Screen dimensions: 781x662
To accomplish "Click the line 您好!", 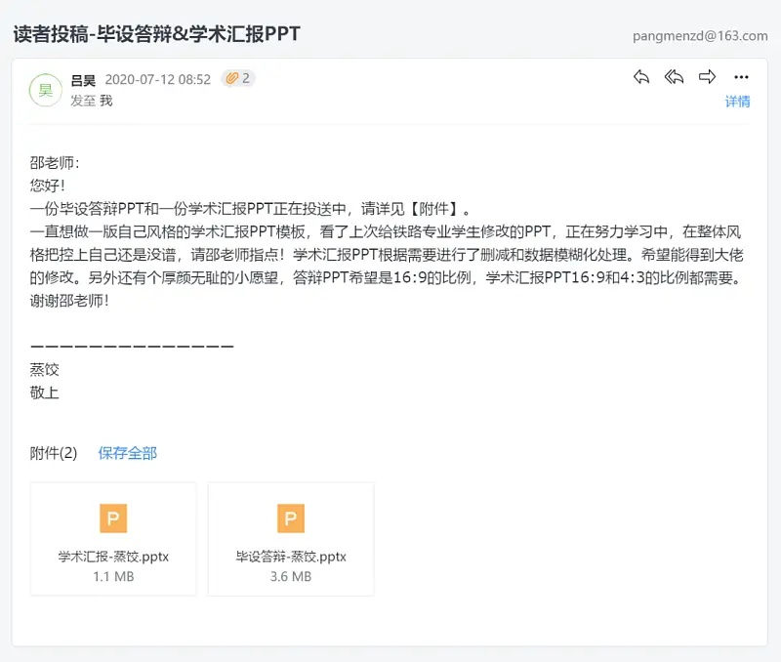I will 47,186.
